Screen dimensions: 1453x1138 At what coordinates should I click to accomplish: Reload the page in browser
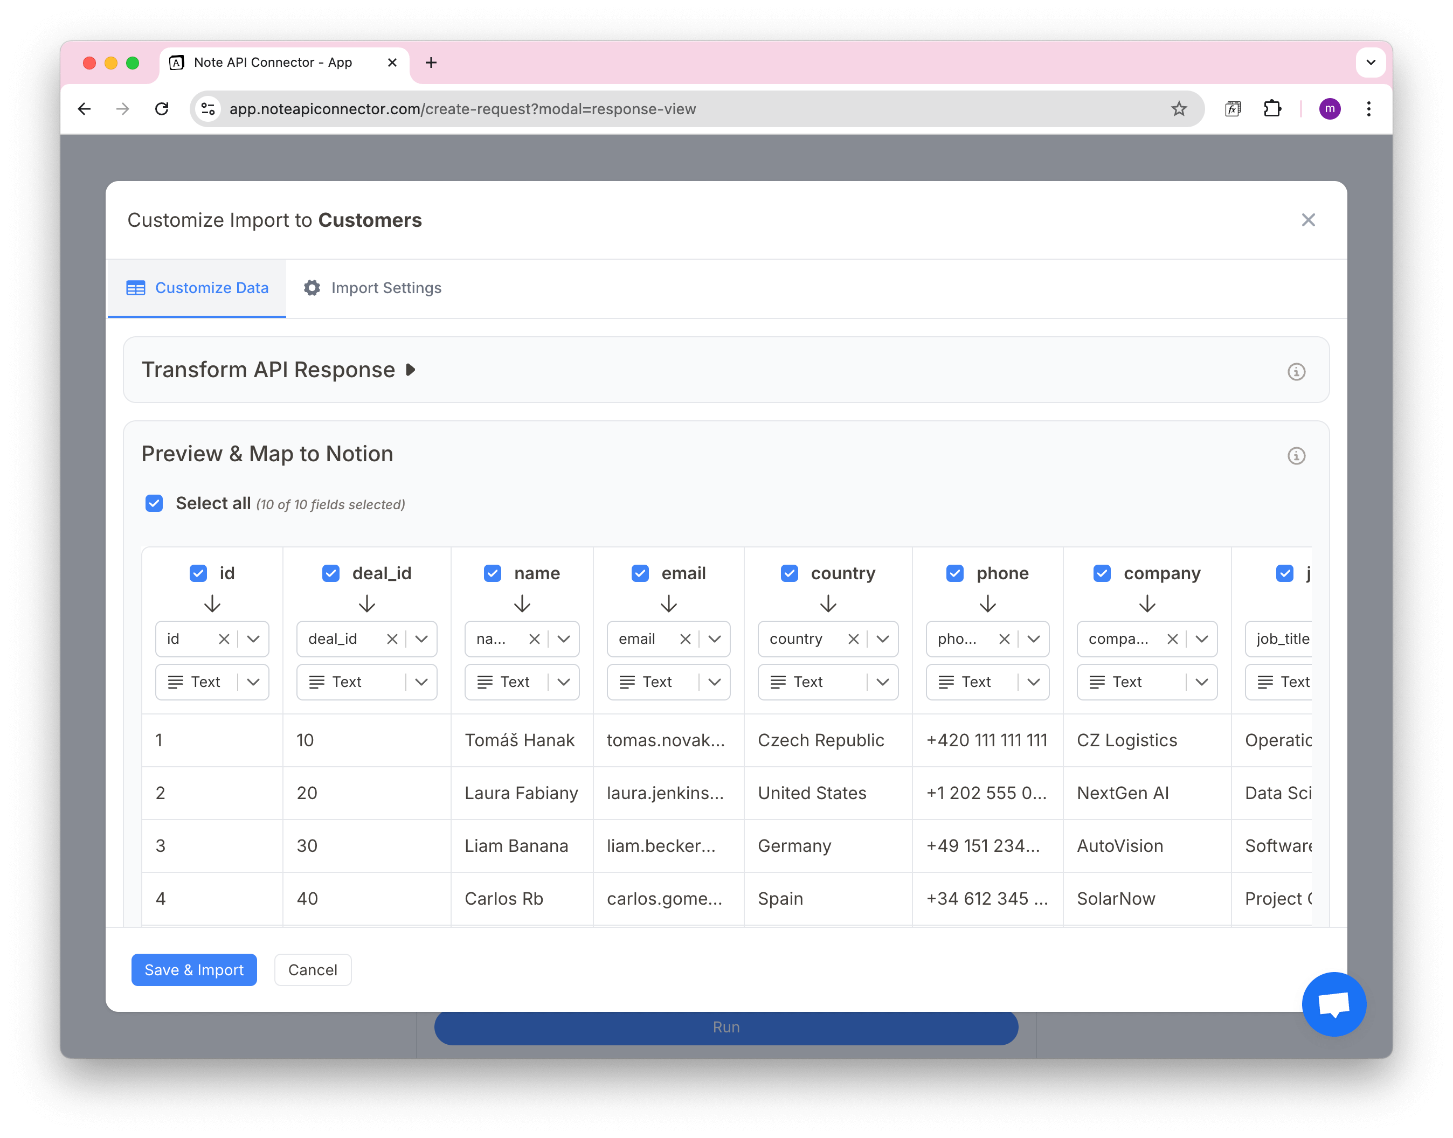pyautogui.click(x=162, y=109)
